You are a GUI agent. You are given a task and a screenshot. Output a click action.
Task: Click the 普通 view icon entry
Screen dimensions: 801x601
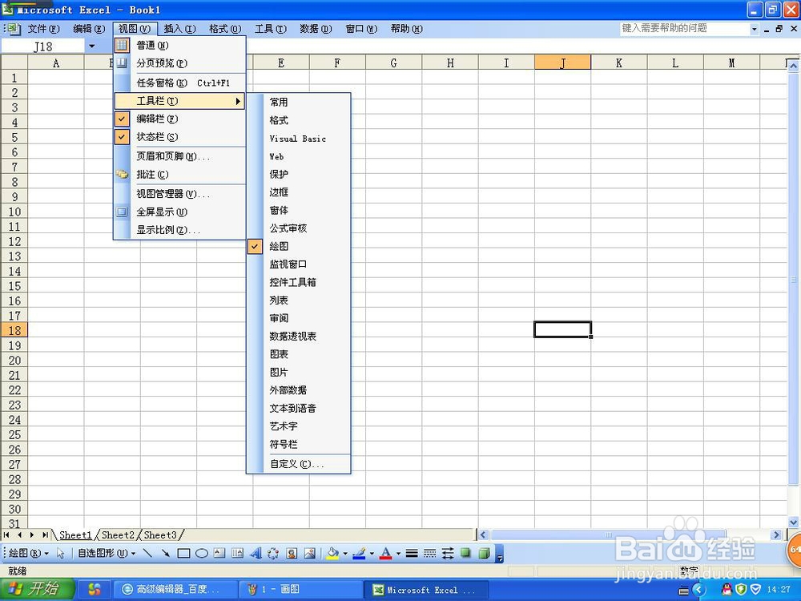pos(122,46)
